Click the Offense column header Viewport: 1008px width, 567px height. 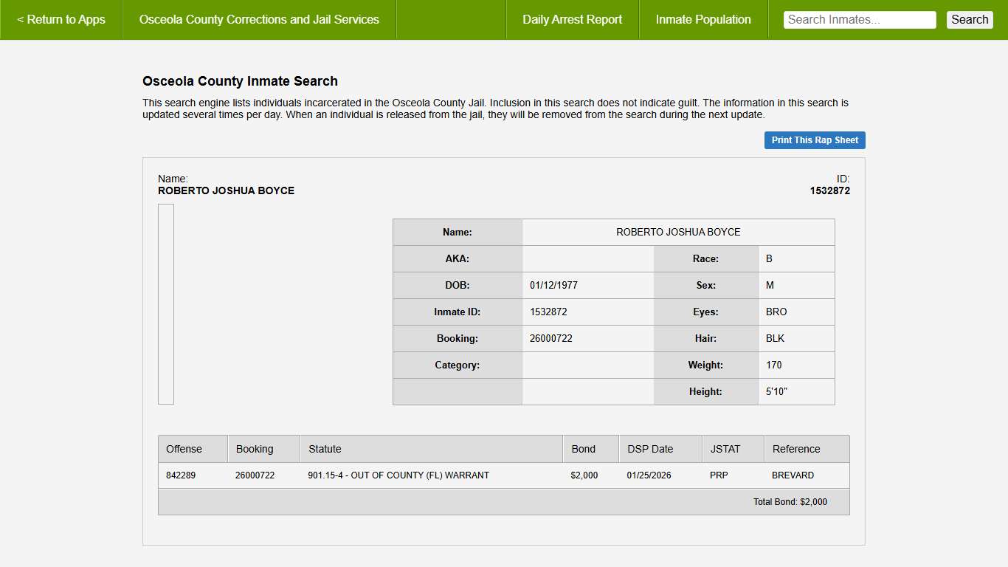(x=184, y=449)
